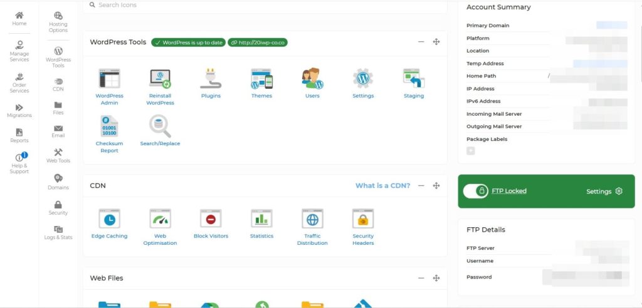Go to Home in left sidebar

[19, 19]
